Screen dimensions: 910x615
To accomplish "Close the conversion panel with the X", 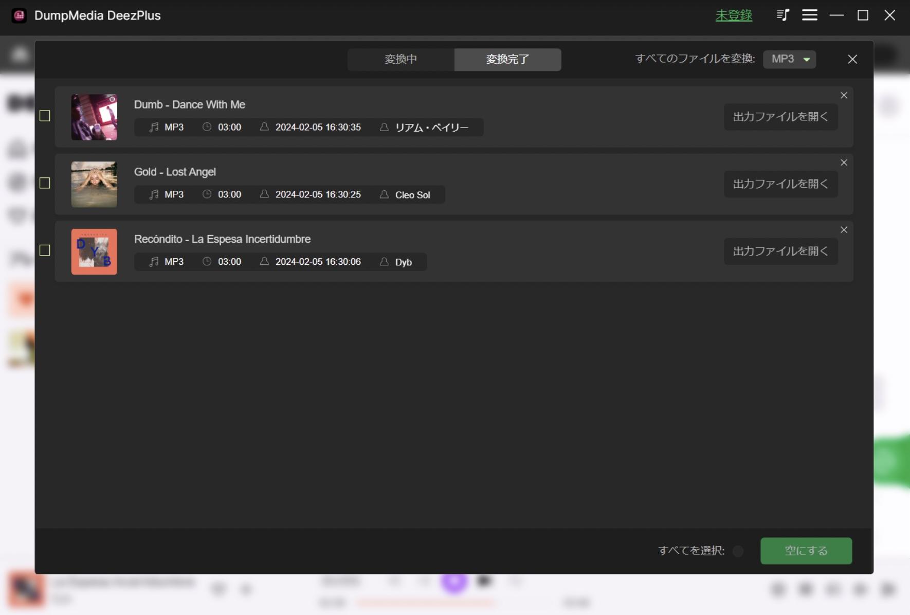I will click(852, 59).
